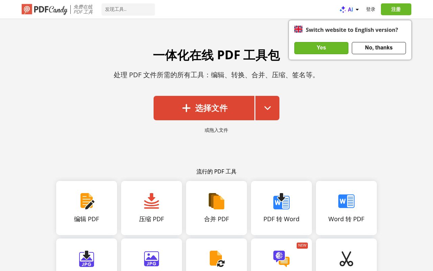Open the 压缩 PDF tool icon
This screenshot has height=271, width=433.
click(152, 201)
